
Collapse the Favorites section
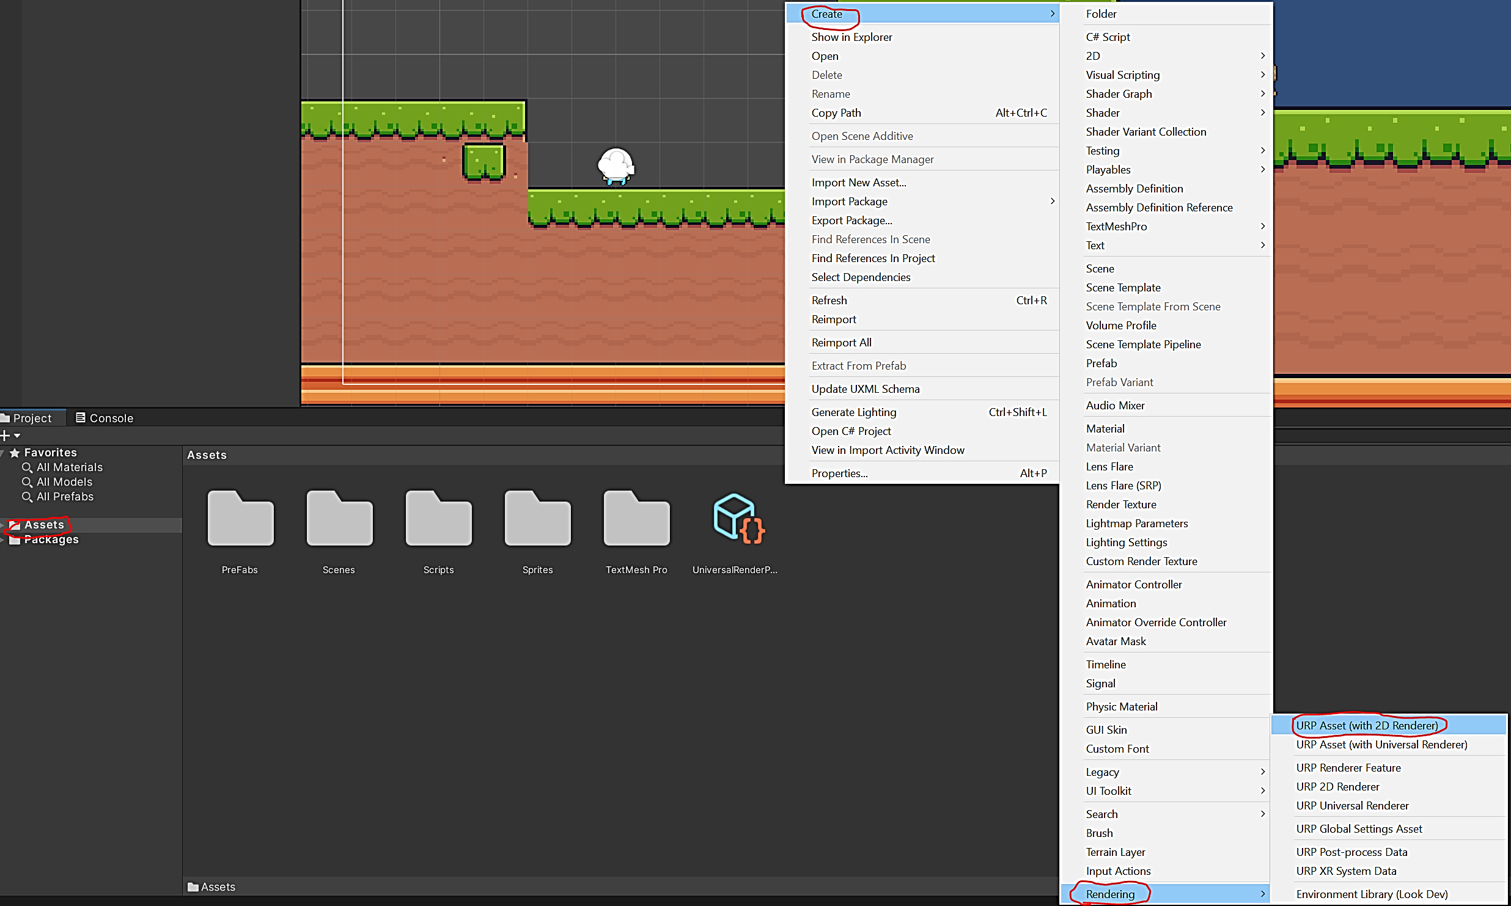[3, 453]
